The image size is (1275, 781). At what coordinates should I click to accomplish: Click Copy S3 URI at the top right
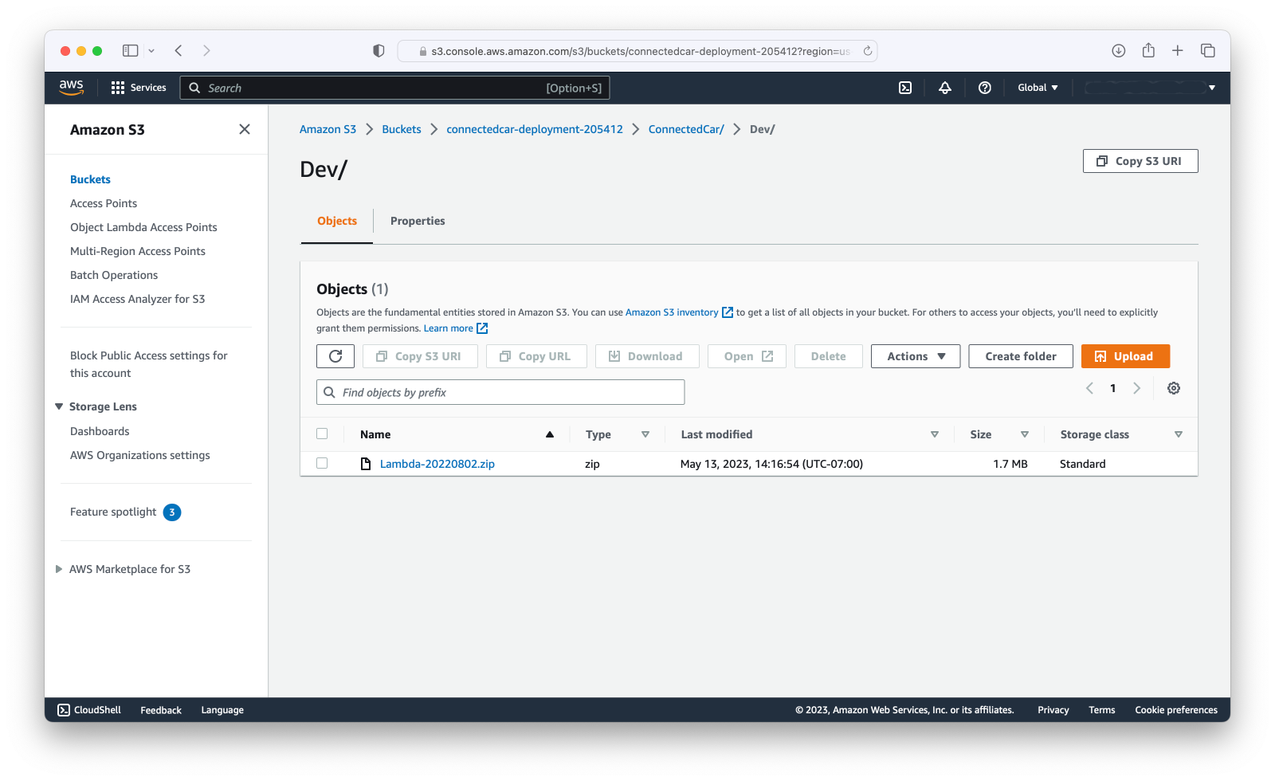[x=1140, y=161]
